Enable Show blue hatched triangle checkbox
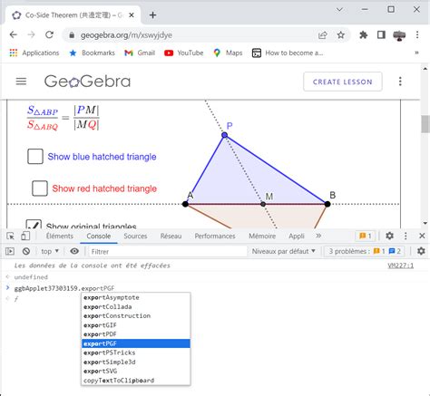 coord(35,156)
